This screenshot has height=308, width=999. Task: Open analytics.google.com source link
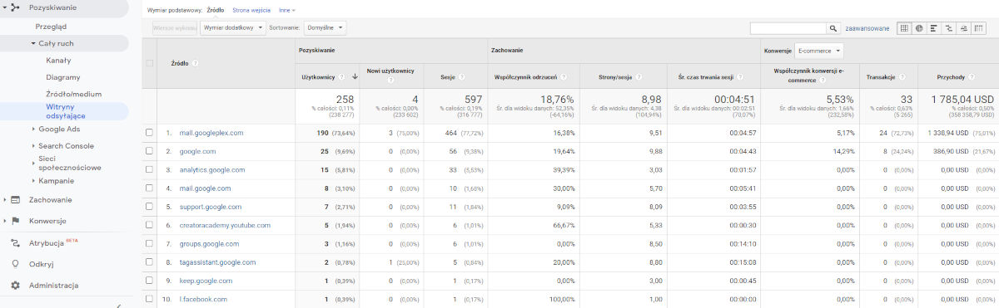coord(212,169)
